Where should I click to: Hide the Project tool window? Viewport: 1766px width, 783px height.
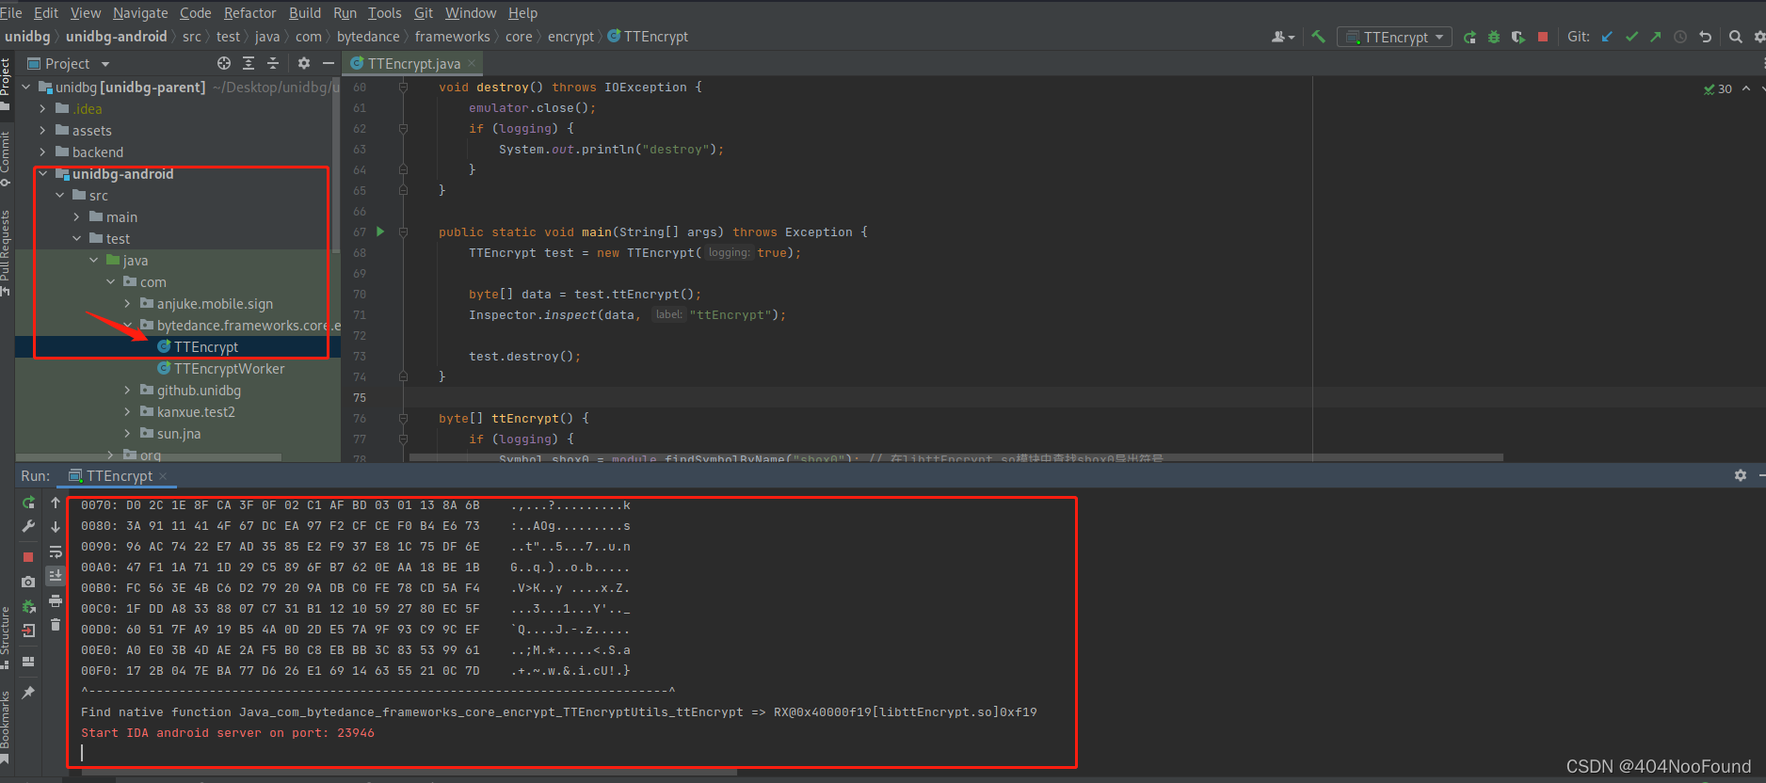pyautogui.click(x=328, y=63)
